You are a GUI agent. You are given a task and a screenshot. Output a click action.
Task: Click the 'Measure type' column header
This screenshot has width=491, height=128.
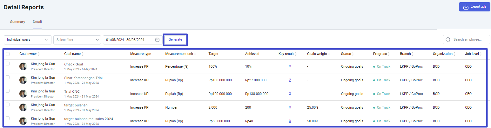pyautogui.click(x=140, y=54)
